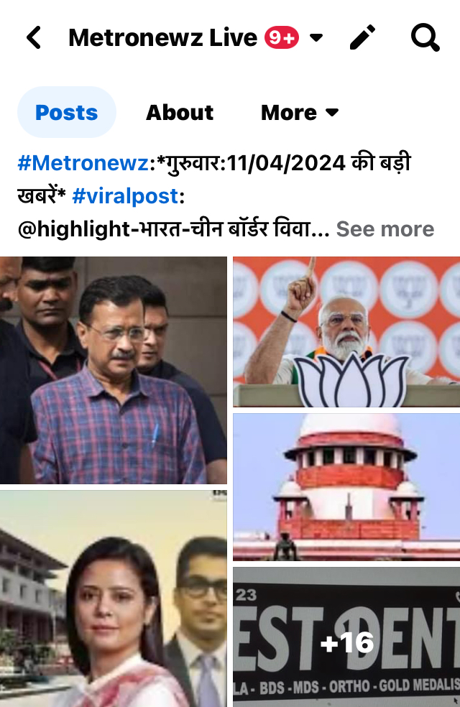Open the photo of woman in pink scarf
Screen dimensions: 460x707
tap(113, 599)
